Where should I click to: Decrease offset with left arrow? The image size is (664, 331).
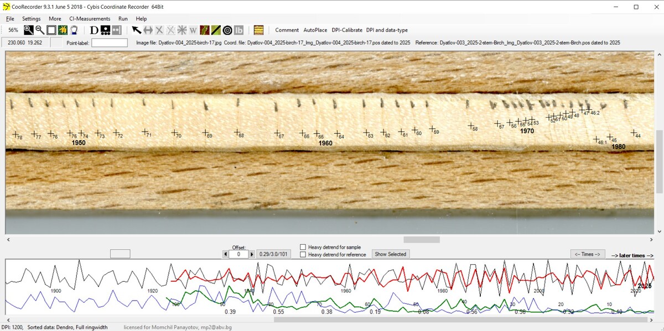(x=225, y=254)
